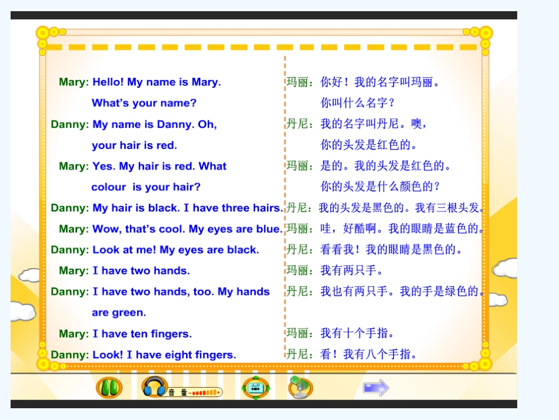Click Chinese line "我有十个手指。"

coord(358,333)
